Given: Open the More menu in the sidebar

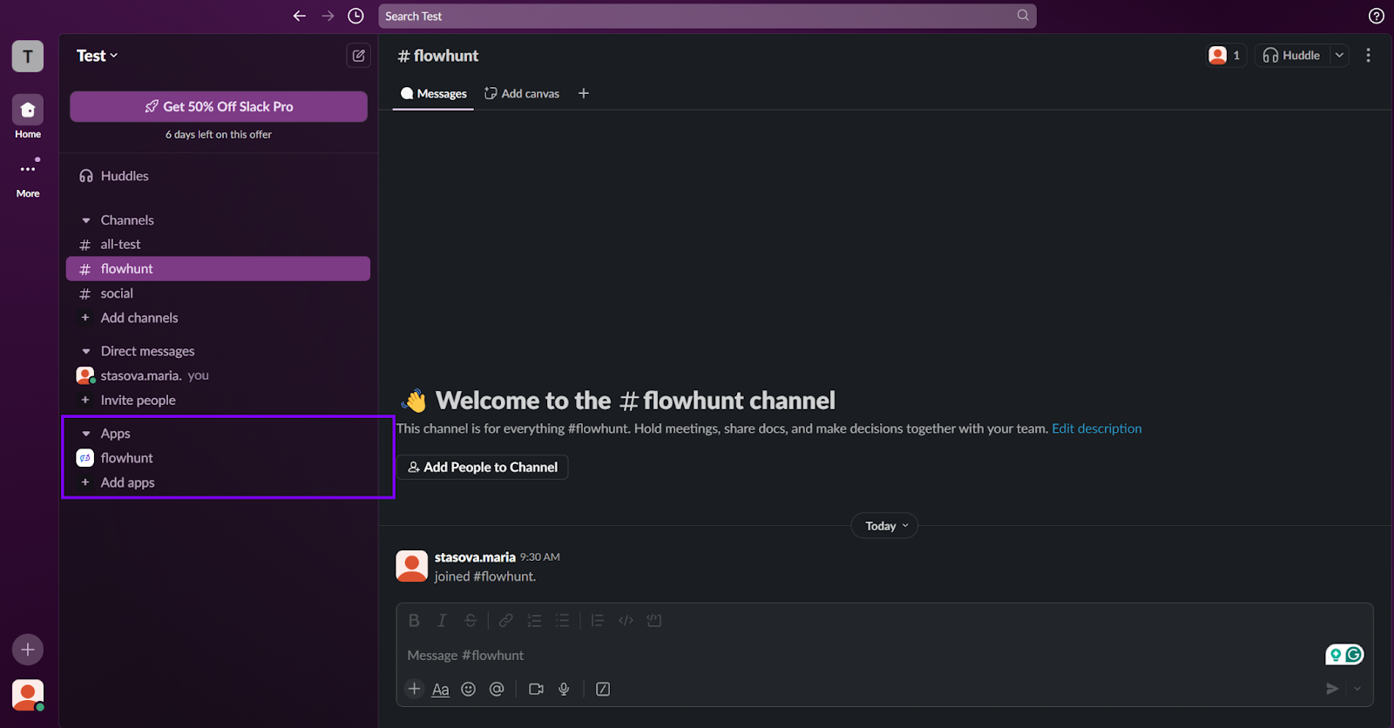Looking at the screenshot, I should 28,177.
